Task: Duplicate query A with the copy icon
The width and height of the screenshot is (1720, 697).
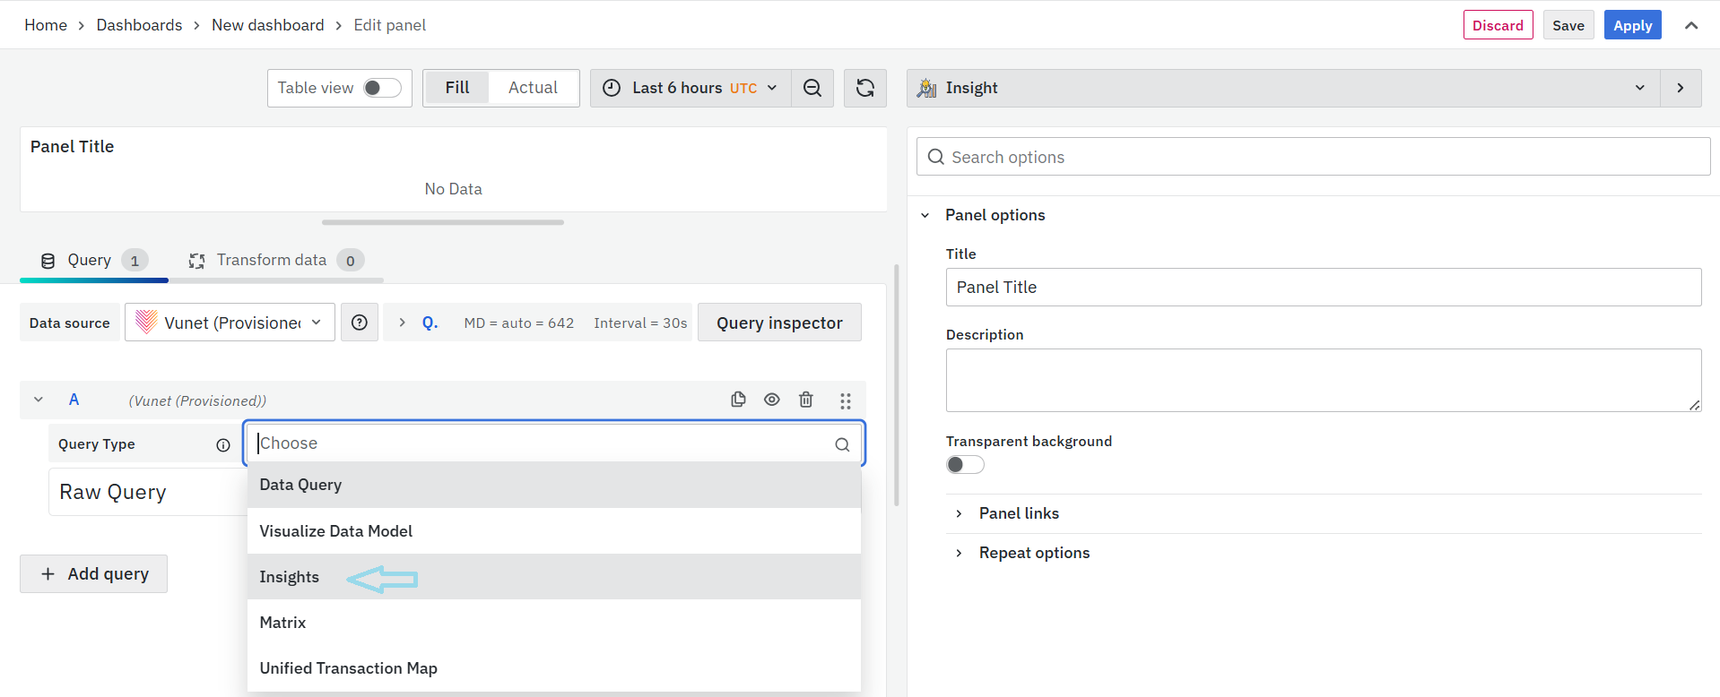Action: [x=738, y=400]
